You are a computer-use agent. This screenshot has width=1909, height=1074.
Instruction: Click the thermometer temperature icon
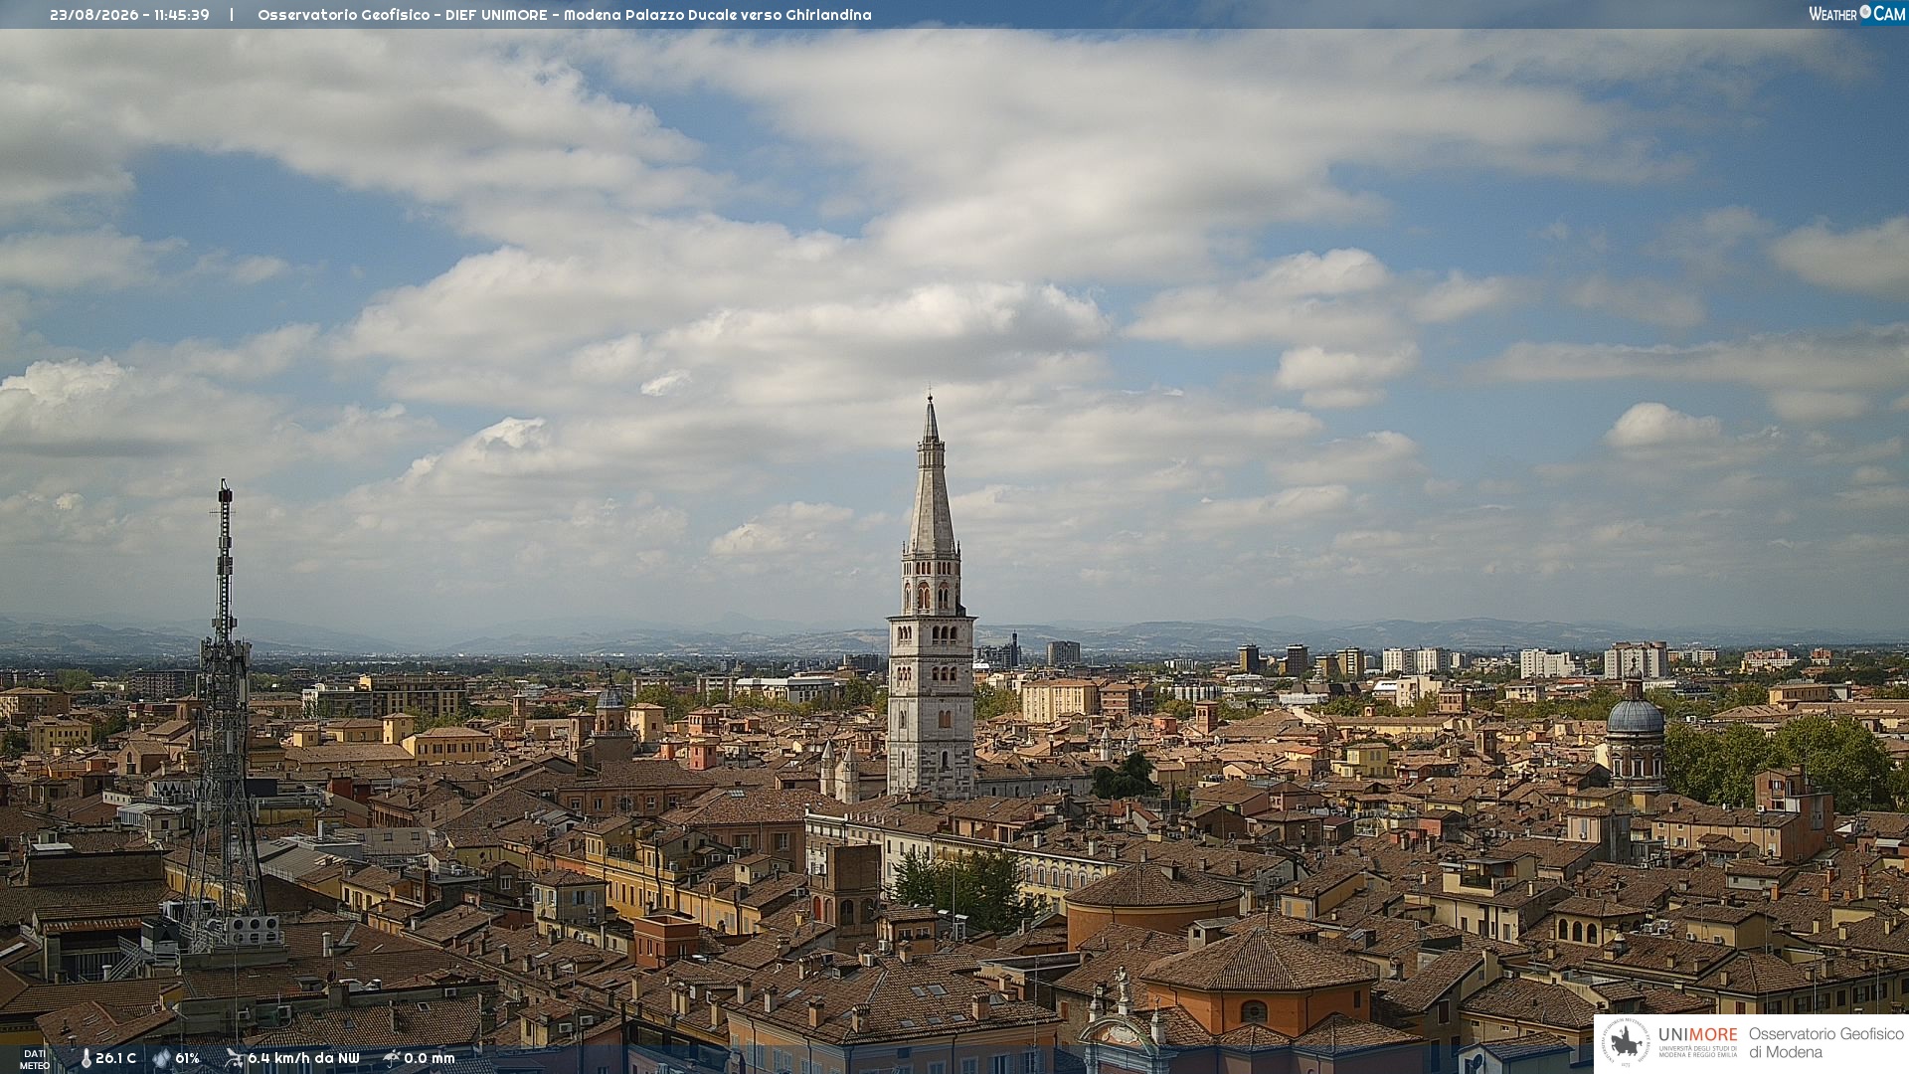(x=87, y=1059)
